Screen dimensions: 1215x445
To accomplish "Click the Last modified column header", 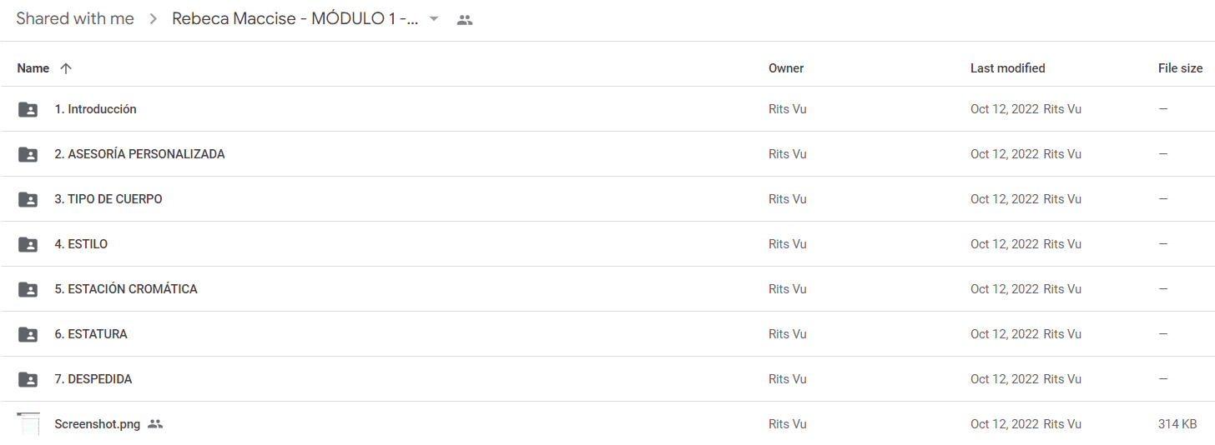I will (1007, 68).
